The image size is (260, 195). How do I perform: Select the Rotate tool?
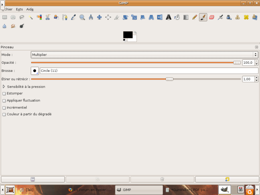point(125,17)
